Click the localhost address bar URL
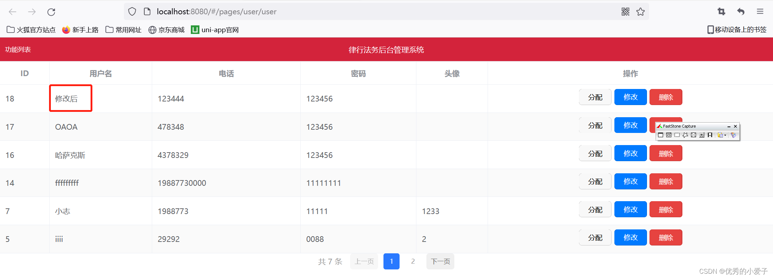773x278 pixels. (217, 12)
